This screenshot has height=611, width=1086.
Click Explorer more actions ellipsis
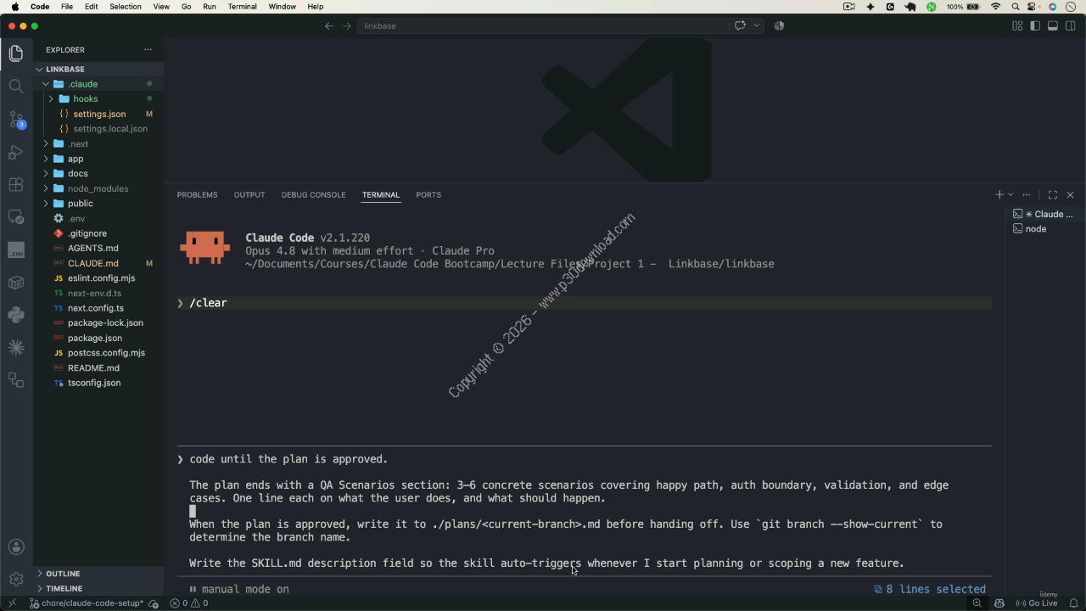(x=148, y=49)
